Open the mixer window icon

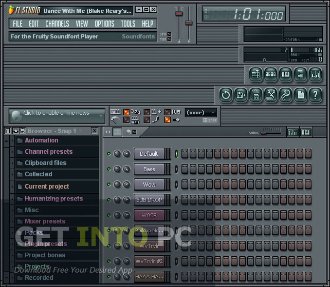[x=315, y=74]
